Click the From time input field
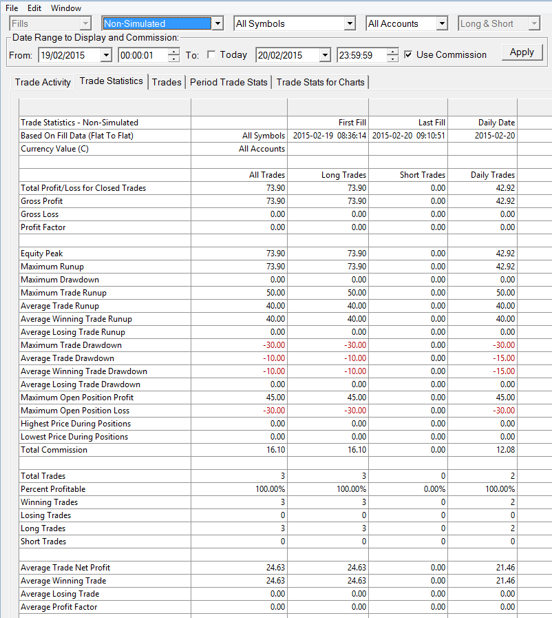The image size is (552, 618). [x=143, y=55]
